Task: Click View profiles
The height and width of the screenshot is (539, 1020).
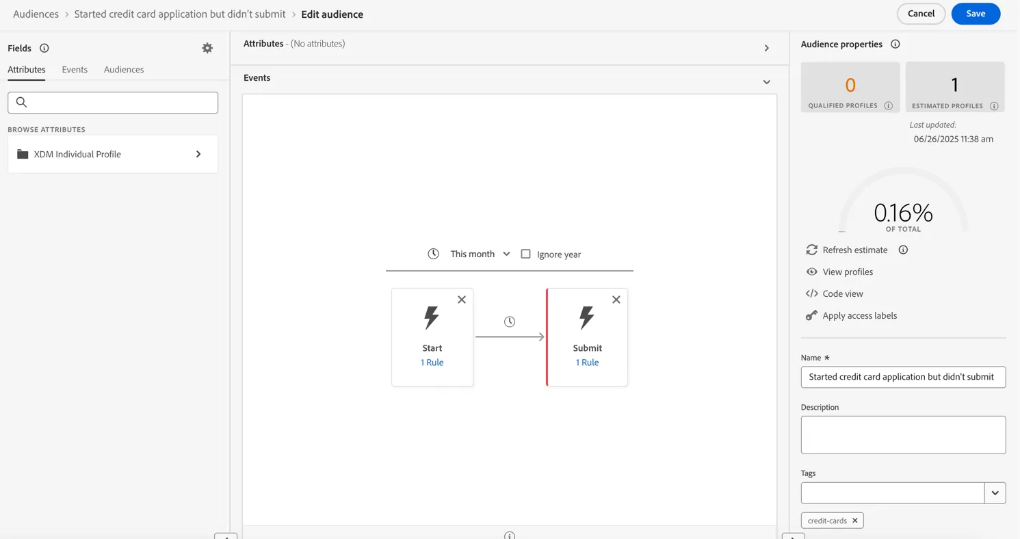Action: pos(847,272)
